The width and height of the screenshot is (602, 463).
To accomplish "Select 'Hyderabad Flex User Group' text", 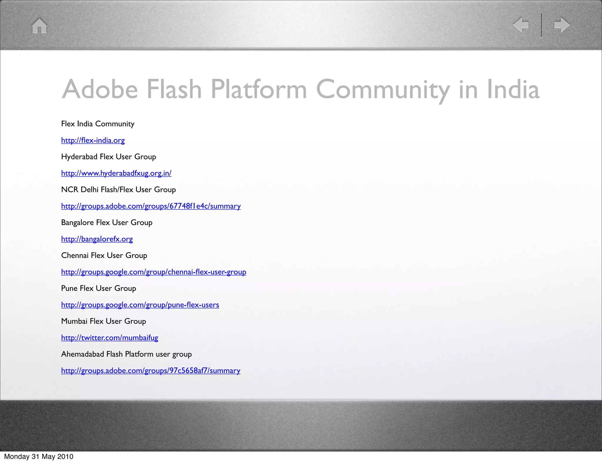I will [x=108, y=157].
